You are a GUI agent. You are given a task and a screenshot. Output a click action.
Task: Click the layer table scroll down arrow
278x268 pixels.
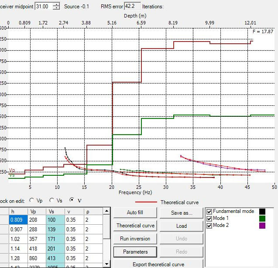[106, 265]
